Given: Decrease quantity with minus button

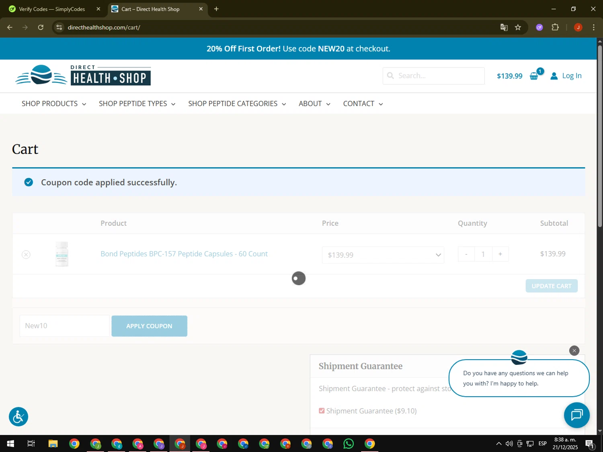Looking at the screenshot, I should tap(466, 254).
